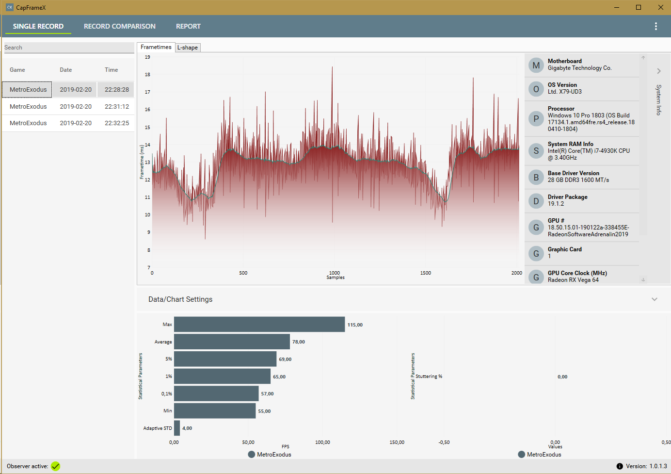The image size is (671, 474).
Task: Select MetroExodus record from 22:32:25
Action: [68, 123]
